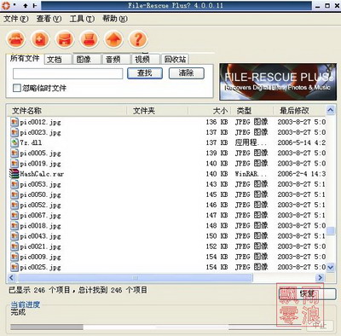This screenshot has height=336, width=341.
Task: Click the 应用程... type cell of 7z.dll
Action: pos(251,142)
